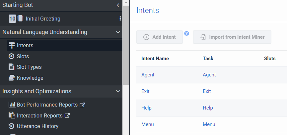Image resolution: width=287 pixels, height=135 pixels.
Task: Collapse the Starting Bot section
Action: tap(118, 5)
